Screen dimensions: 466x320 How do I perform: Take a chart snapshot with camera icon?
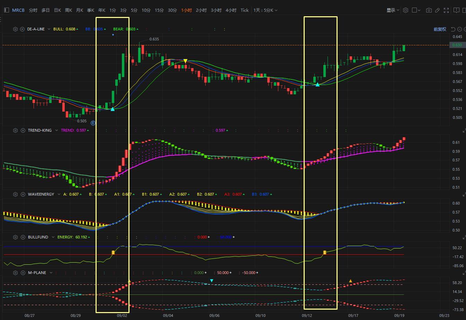[x=429, y=10]
